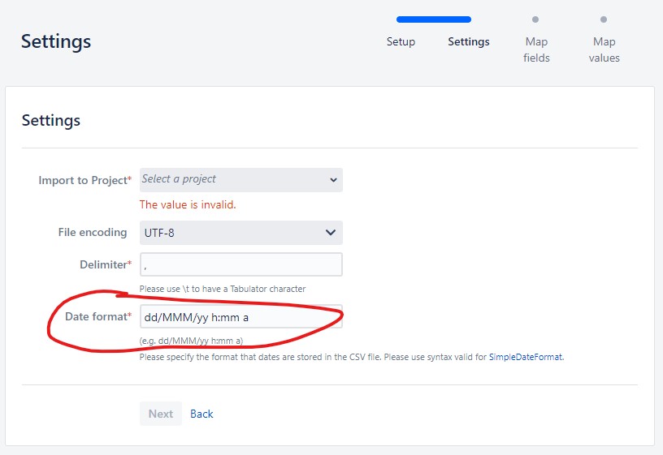
Task: Select the Setup step in the wizard
Action: pos(401,42)
